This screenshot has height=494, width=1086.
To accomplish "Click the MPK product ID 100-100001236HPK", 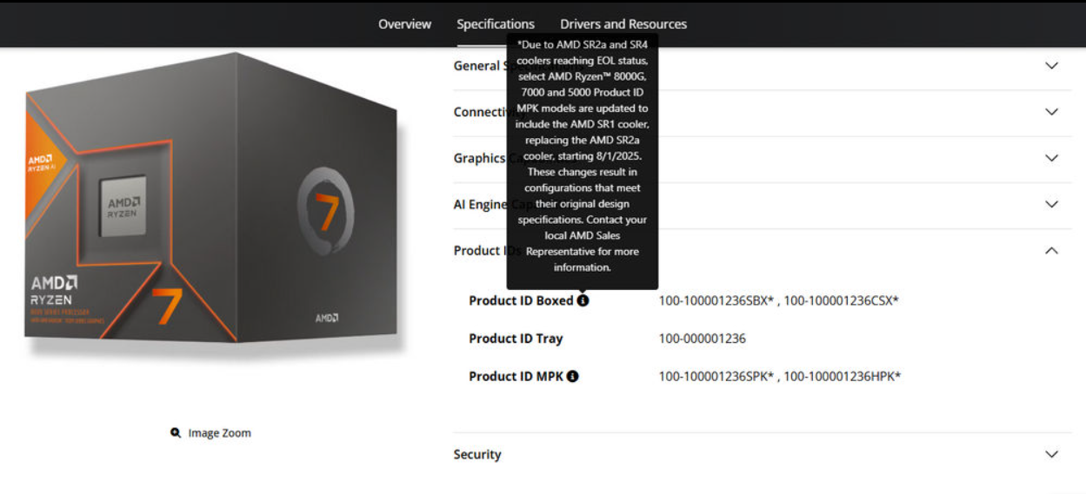I will (842, 376).
